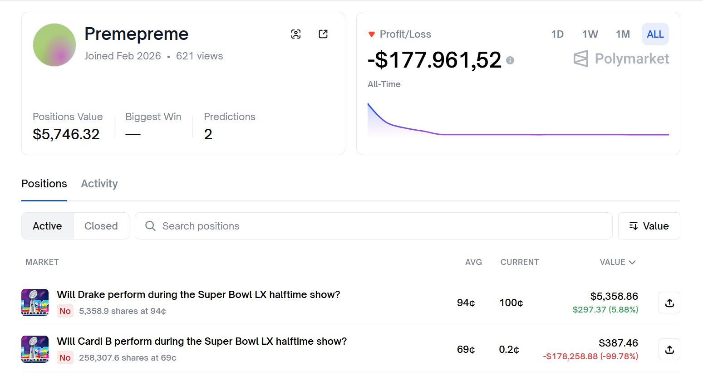The image size is (703, 386).
Task: Select the 1M profit/loss timeframe
Action: click(623, 34)
